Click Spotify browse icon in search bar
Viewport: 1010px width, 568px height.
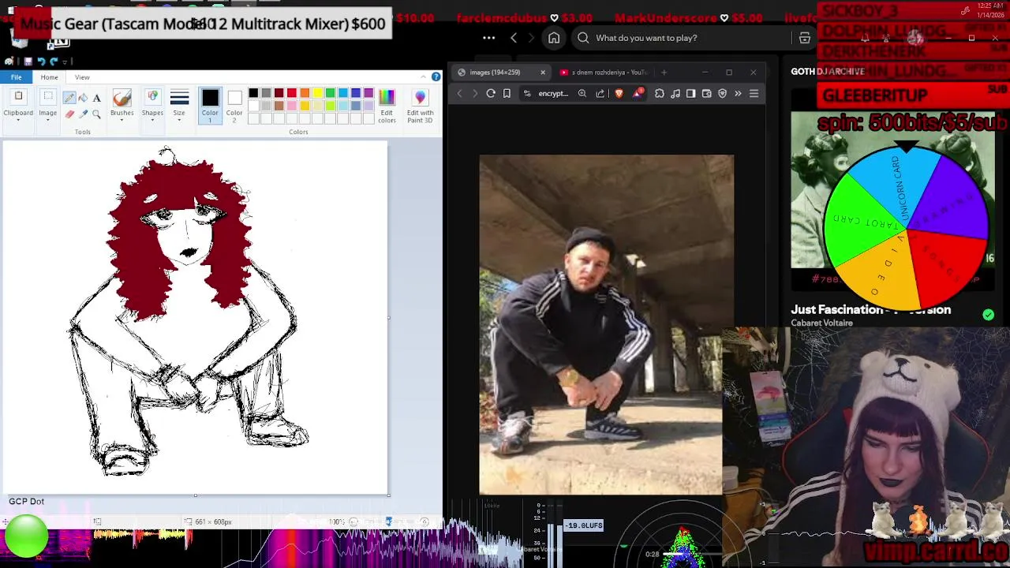point(805,38)
